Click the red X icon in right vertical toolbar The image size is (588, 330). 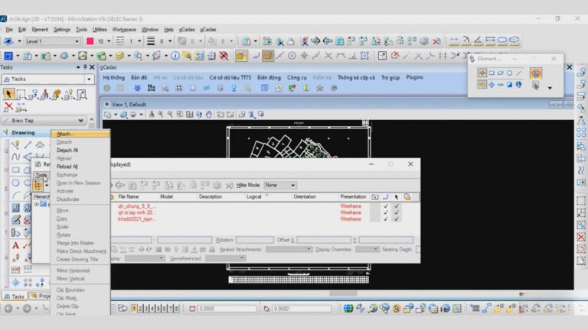581,237
